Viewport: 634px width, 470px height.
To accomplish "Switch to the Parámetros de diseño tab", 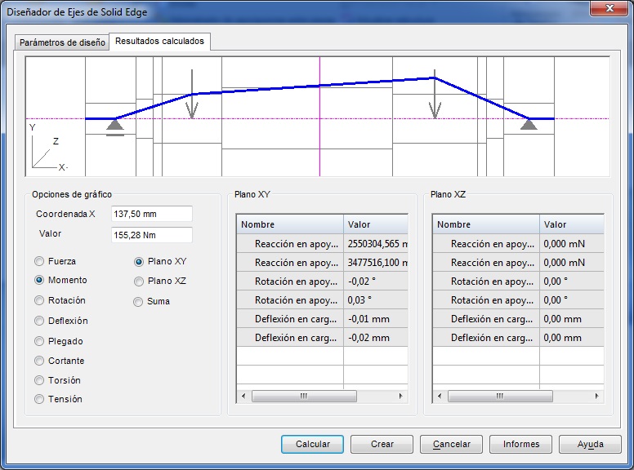I will point(62,42).
